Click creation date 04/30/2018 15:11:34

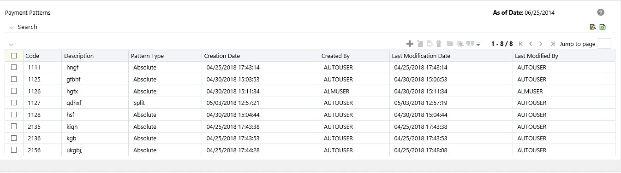pyautogui.click(x=233, y=91)
